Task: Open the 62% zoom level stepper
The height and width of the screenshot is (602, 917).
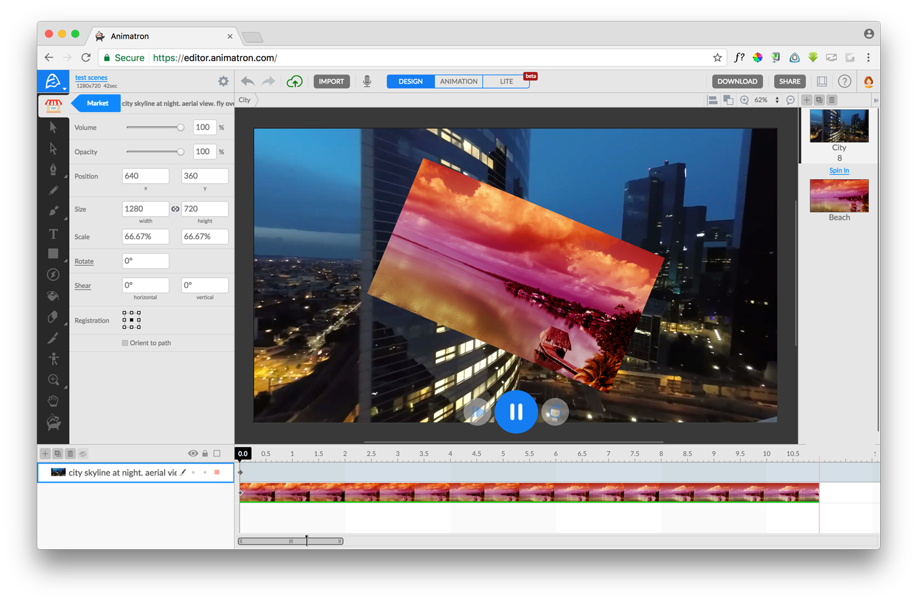Action: [777, 100]
